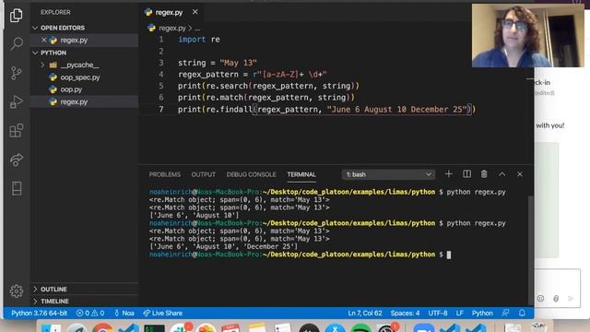Open the Extensions view
This screenshot has height=332, width=590.
point(17,131)
